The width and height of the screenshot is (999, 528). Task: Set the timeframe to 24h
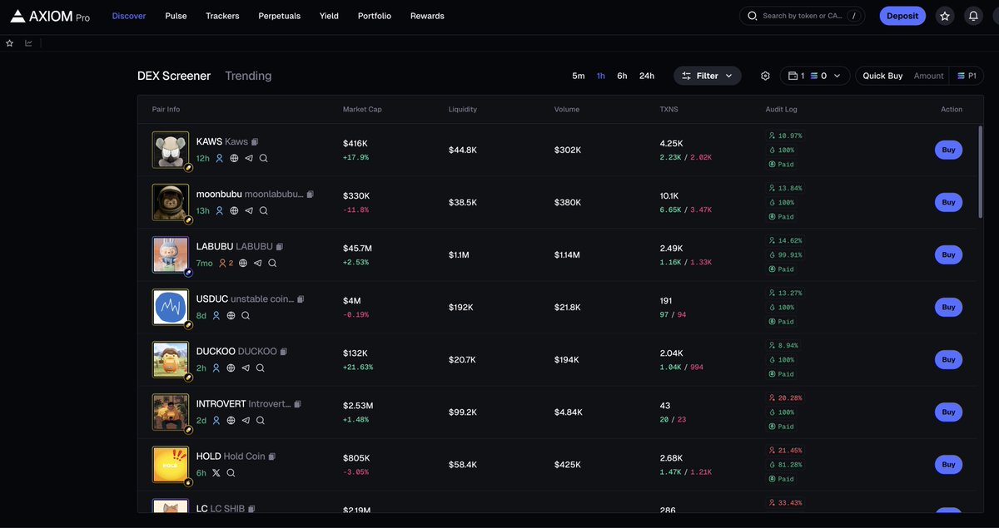[647, 76]
